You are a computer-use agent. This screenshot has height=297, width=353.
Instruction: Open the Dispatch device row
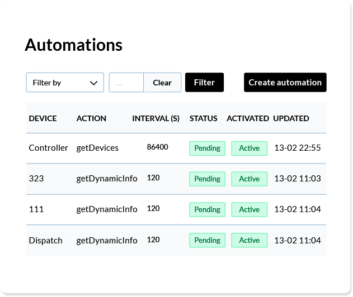[x=176, y=240]
